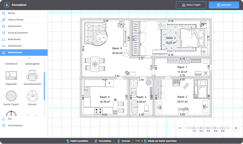The image size is (243, 144).
Task: Click the zoom scale slider track
Action: click(x=207, y=128)
